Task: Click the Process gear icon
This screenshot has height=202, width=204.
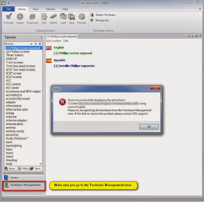Action: point(82,18)
